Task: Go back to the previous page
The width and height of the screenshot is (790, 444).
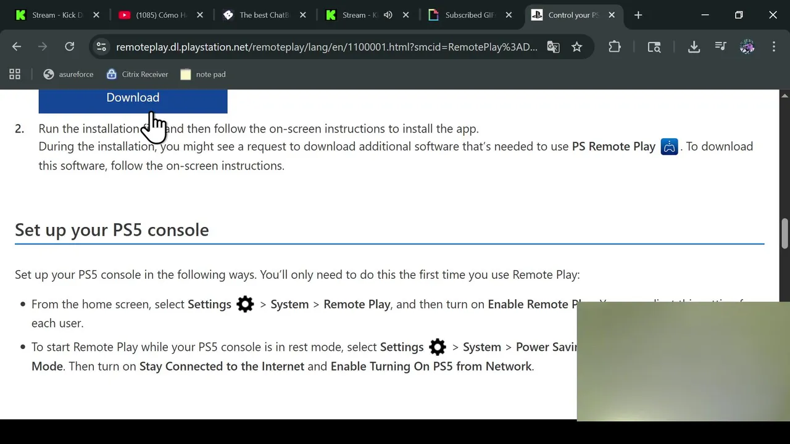Action: [x=17, y=47]
